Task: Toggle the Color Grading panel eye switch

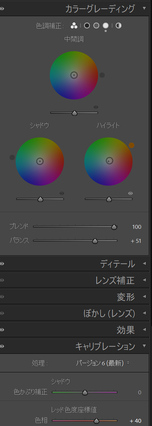Action: (2, 9)
